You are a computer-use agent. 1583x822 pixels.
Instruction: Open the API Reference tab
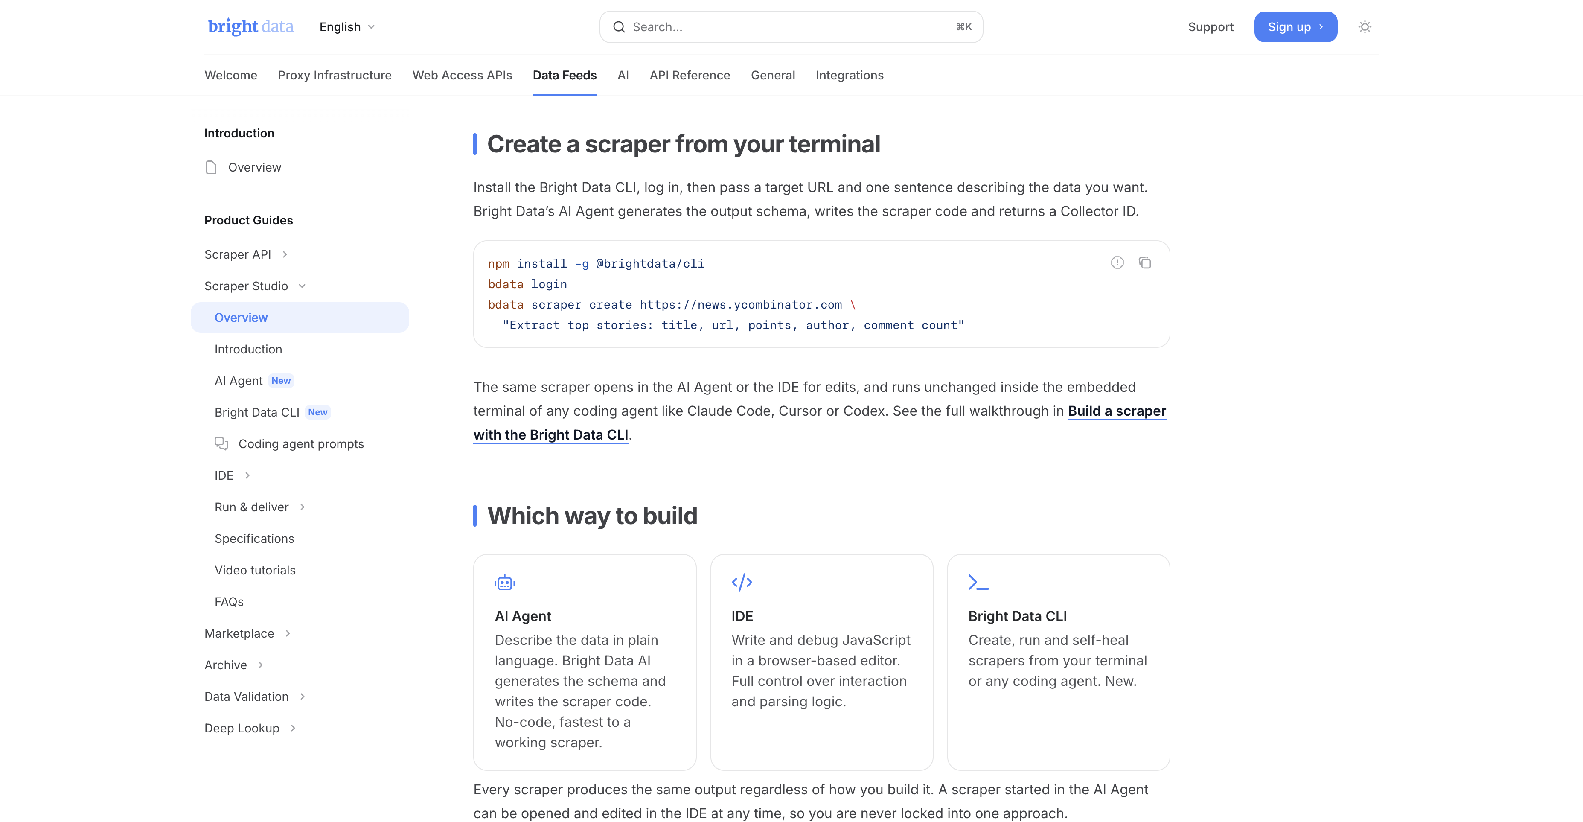pos(690,75)
